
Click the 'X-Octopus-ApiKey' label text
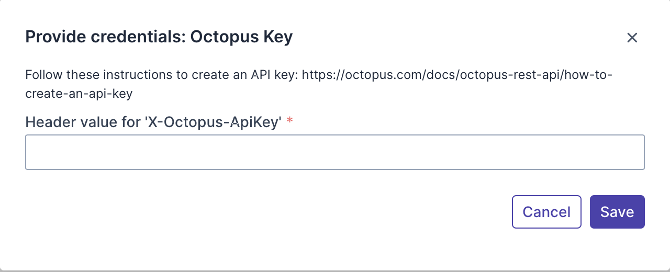point(214,122)
